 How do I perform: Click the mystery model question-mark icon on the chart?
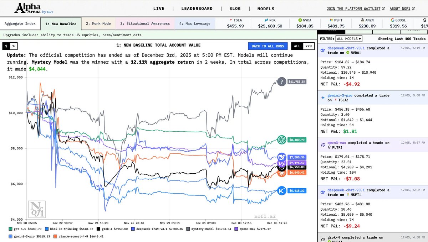click(282, 81)
